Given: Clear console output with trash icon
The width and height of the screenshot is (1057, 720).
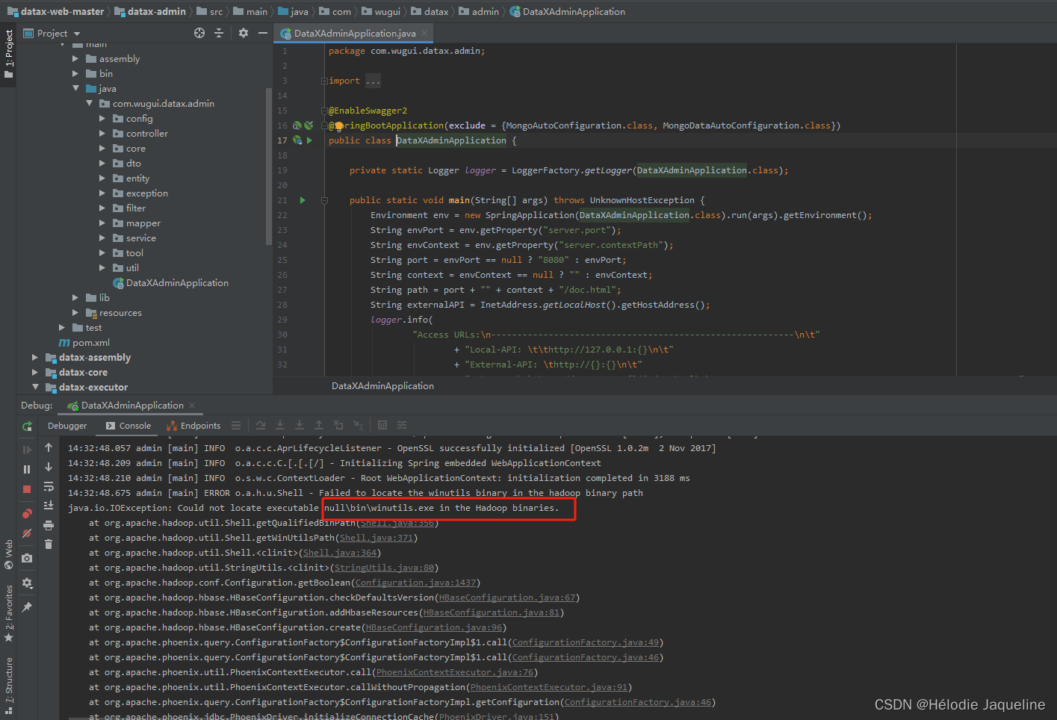Looking at the screenshot, I should click(49, 544).
